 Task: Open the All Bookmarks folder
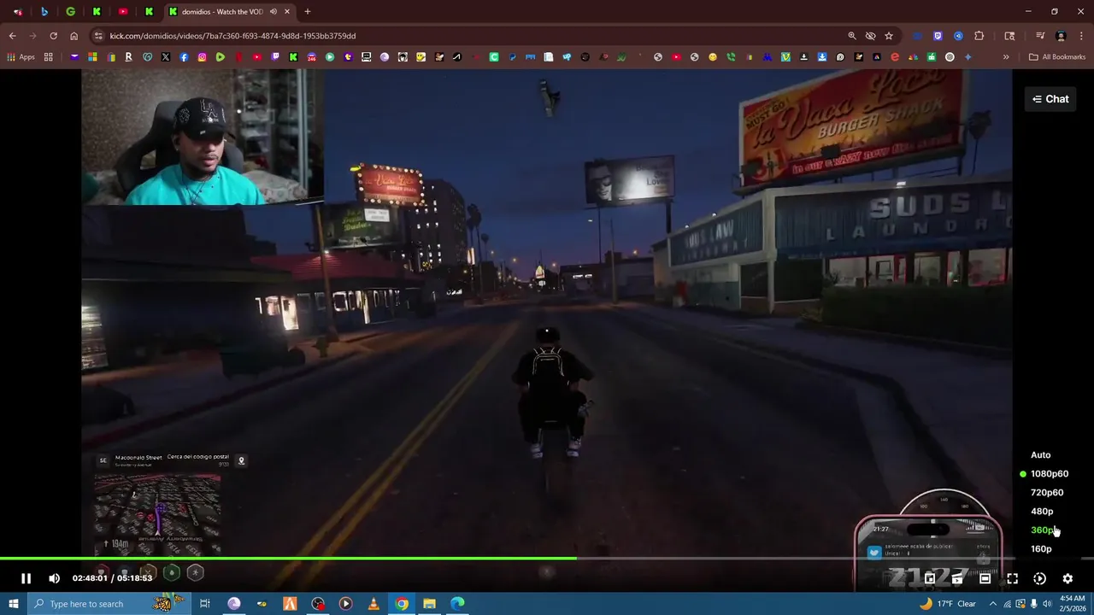tap(1057, 57)
